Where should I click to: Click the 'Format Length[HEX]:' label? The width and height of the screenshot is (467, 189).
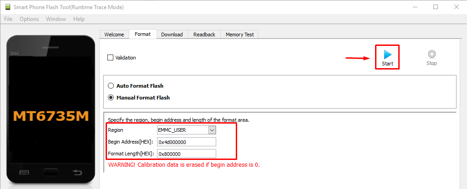[x=131, y=154]
